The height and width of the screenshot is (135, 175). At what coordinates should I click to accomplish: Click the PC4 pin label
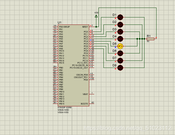[86, 41]
